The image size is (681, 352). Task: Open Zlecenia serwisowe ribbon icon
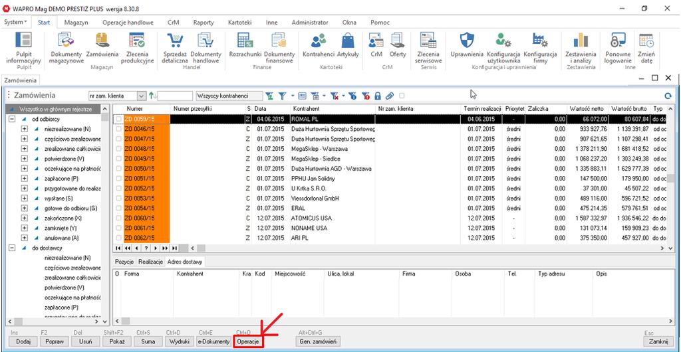point(428,48)
